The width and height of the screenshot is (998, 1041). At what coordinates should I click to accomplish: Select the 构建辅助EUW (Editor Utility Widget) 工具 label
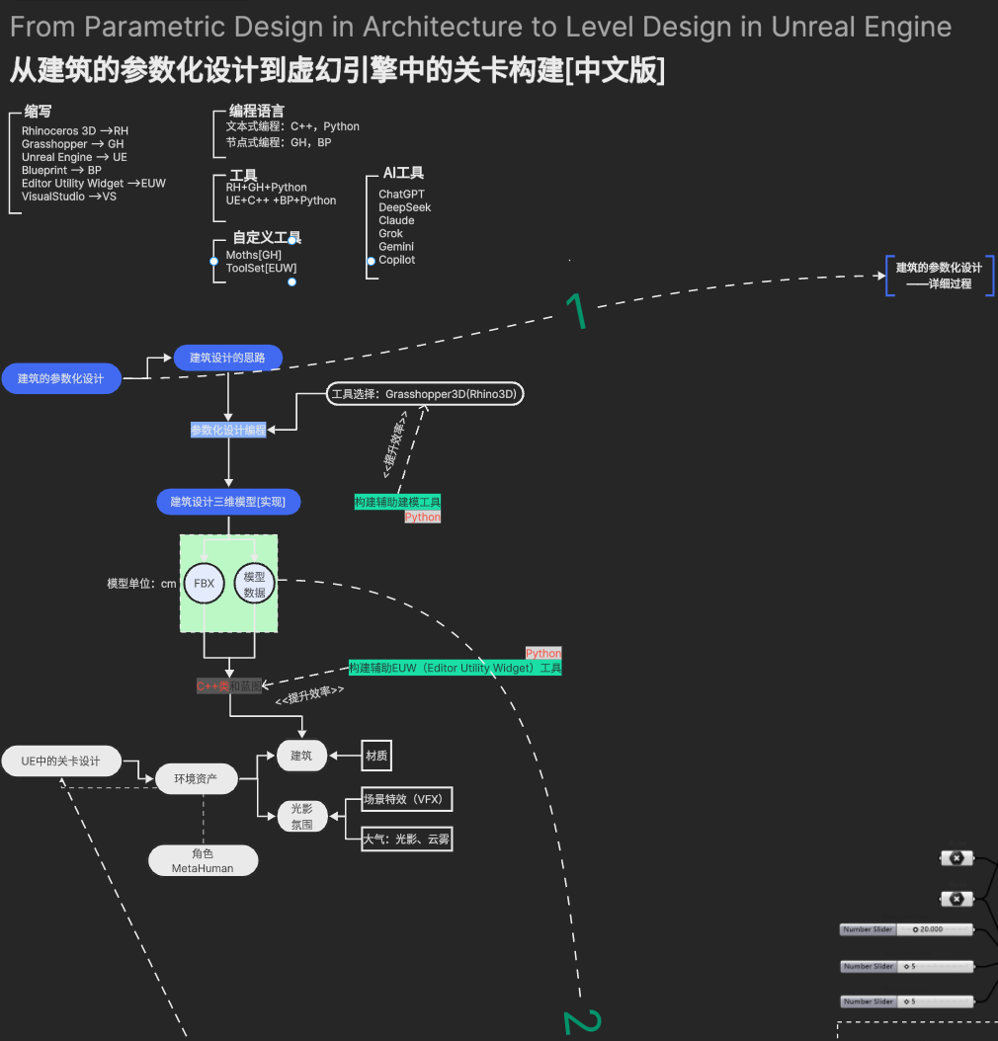(456, 668)
